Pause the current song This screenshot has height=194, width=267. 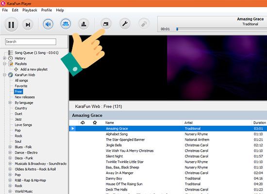(11, 25)
